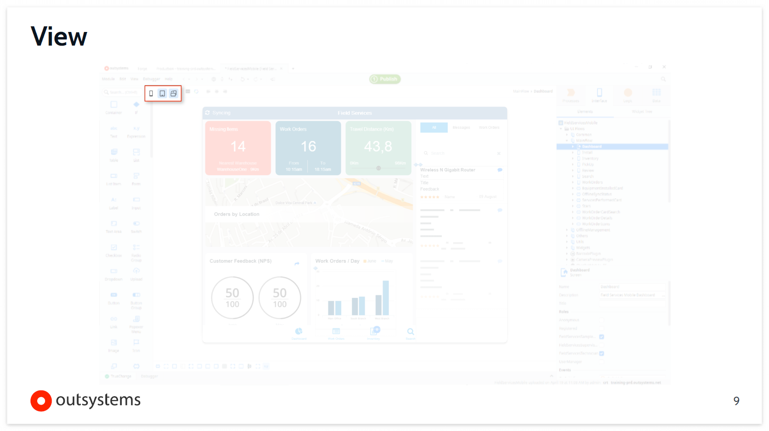Toggle the UserManager role checkbox

(602, 362)
